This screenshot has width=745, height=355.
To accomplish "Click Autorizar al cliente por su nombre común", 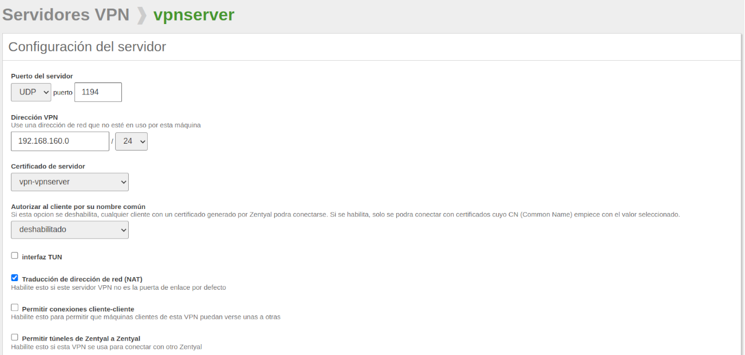I will (x=78, y=207).
